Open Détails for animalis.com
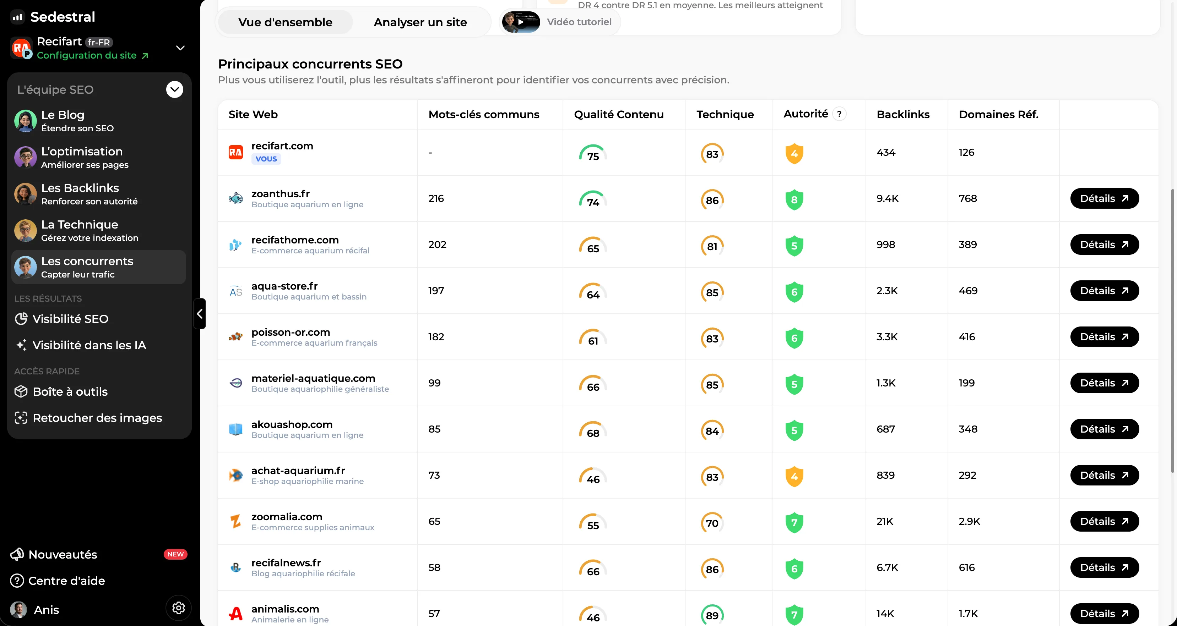 pos(1104,614)
